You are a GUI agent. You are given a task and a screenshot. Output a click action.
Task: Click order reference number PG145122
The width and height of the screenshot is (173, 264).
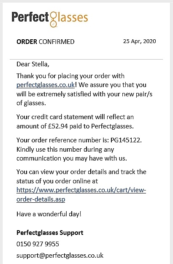coord(125,140)
